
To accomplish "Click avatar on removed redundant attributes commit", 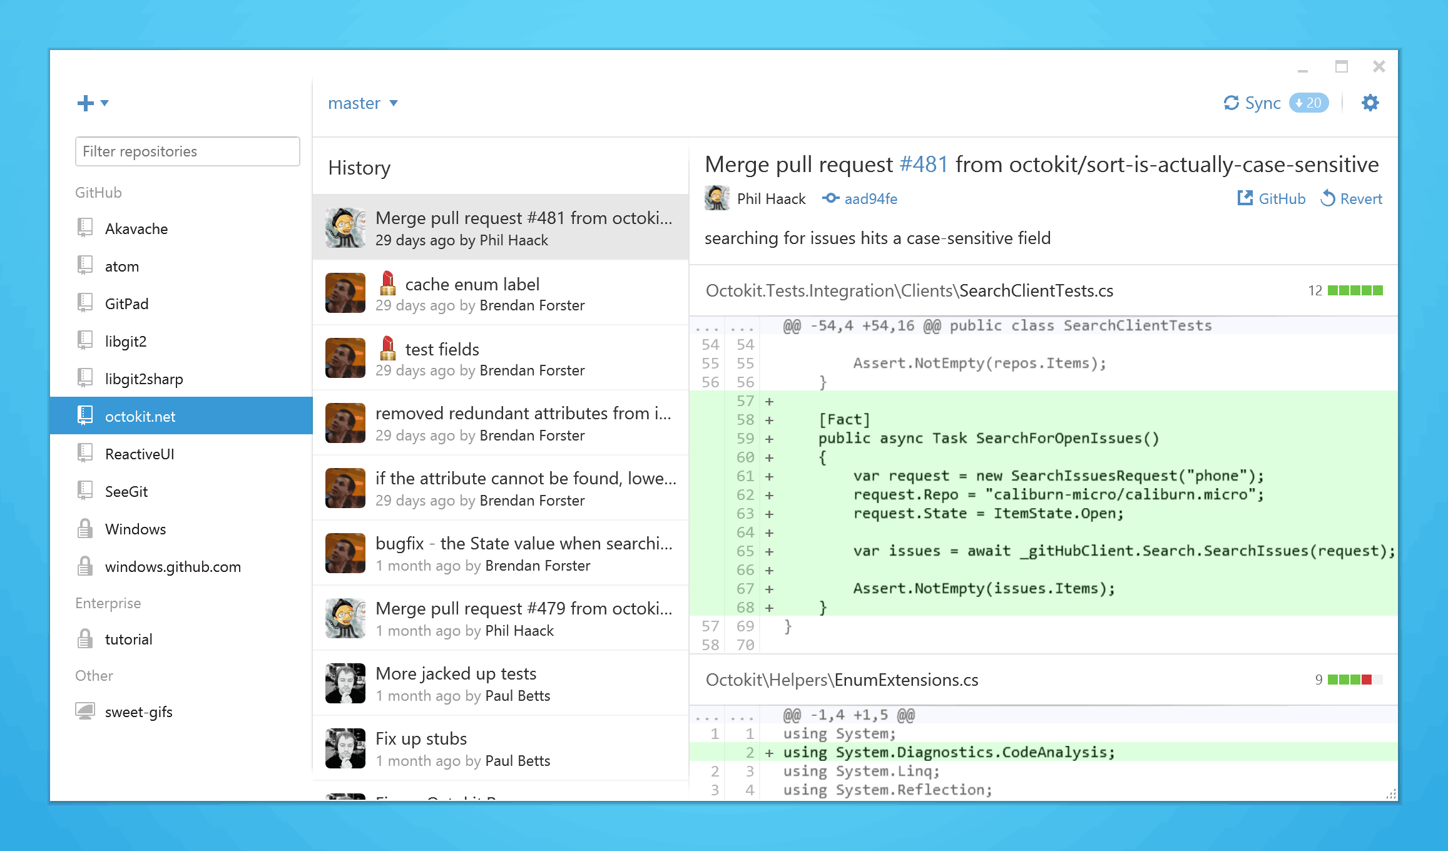I will [x=345, y=423].
